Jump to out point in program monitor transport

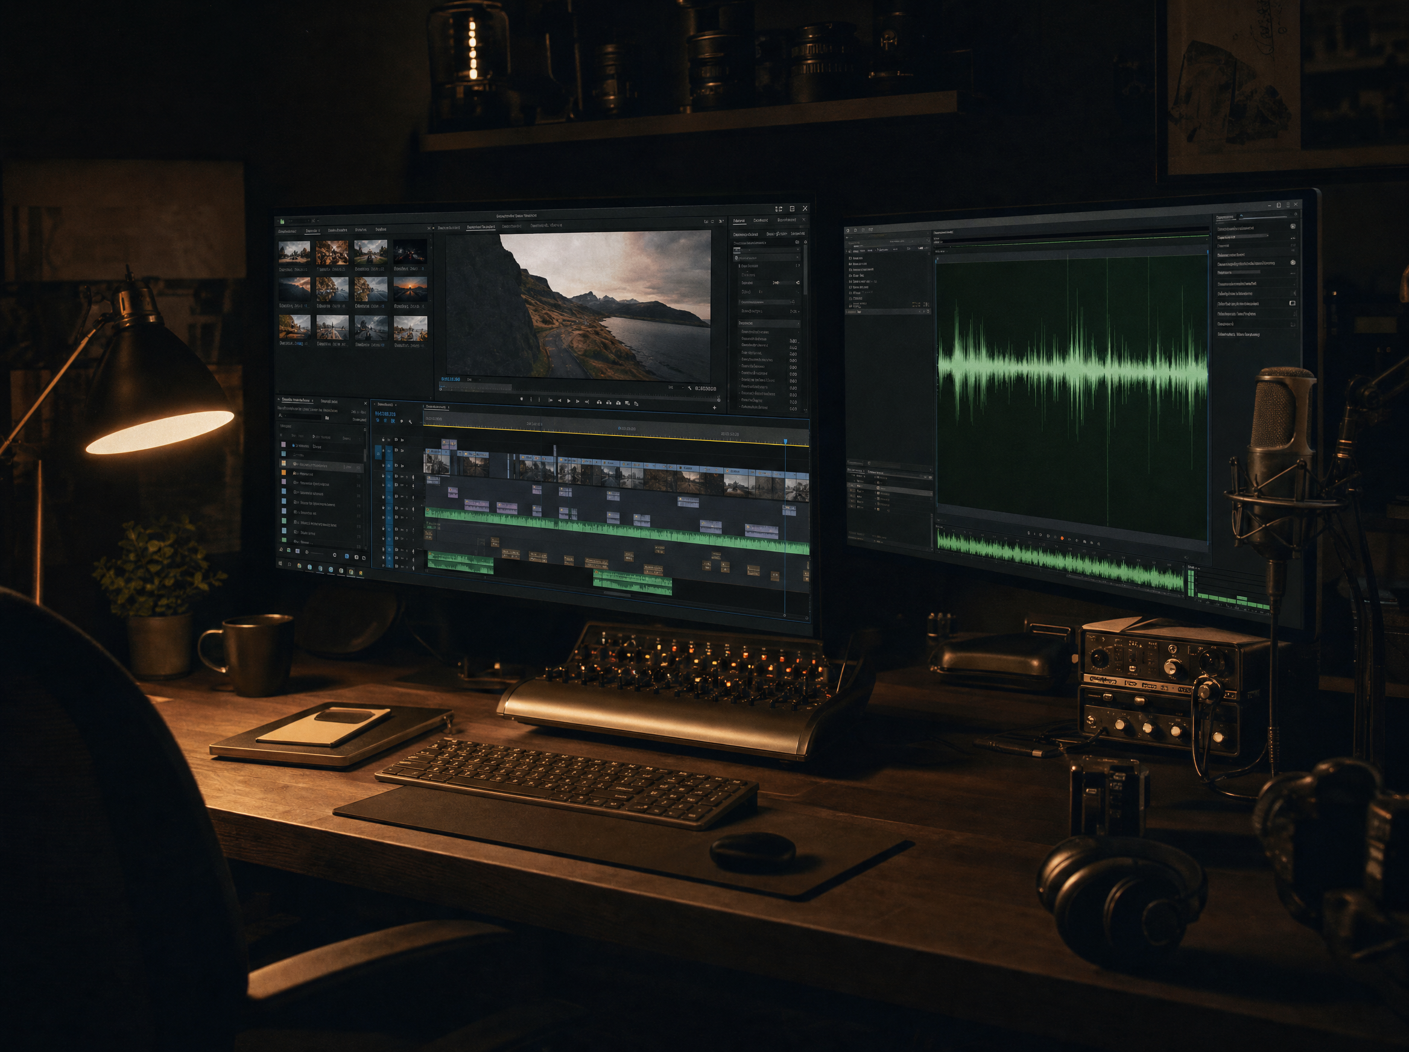pyautogui.click(x=587, y=402)
